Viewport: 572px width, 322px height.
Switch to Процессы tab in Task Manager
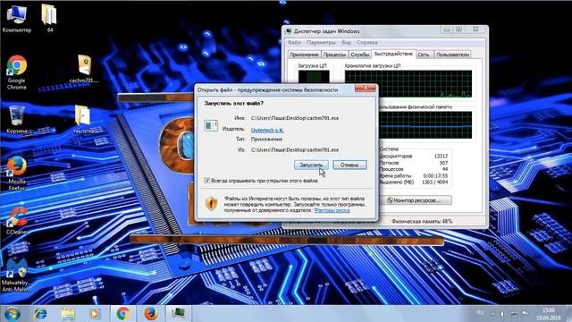pyautogui.click(x=334, y=55)
